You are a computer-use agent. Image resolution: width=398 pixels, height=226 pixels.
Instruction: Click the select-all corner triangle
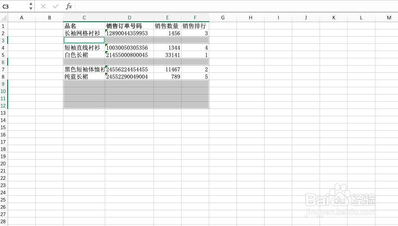4,17
